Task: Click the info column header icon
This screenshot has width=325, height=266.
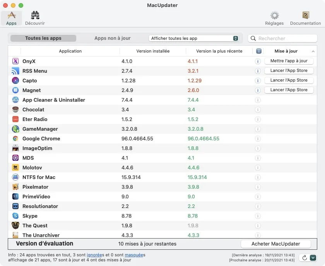Action: pos(258,51)
